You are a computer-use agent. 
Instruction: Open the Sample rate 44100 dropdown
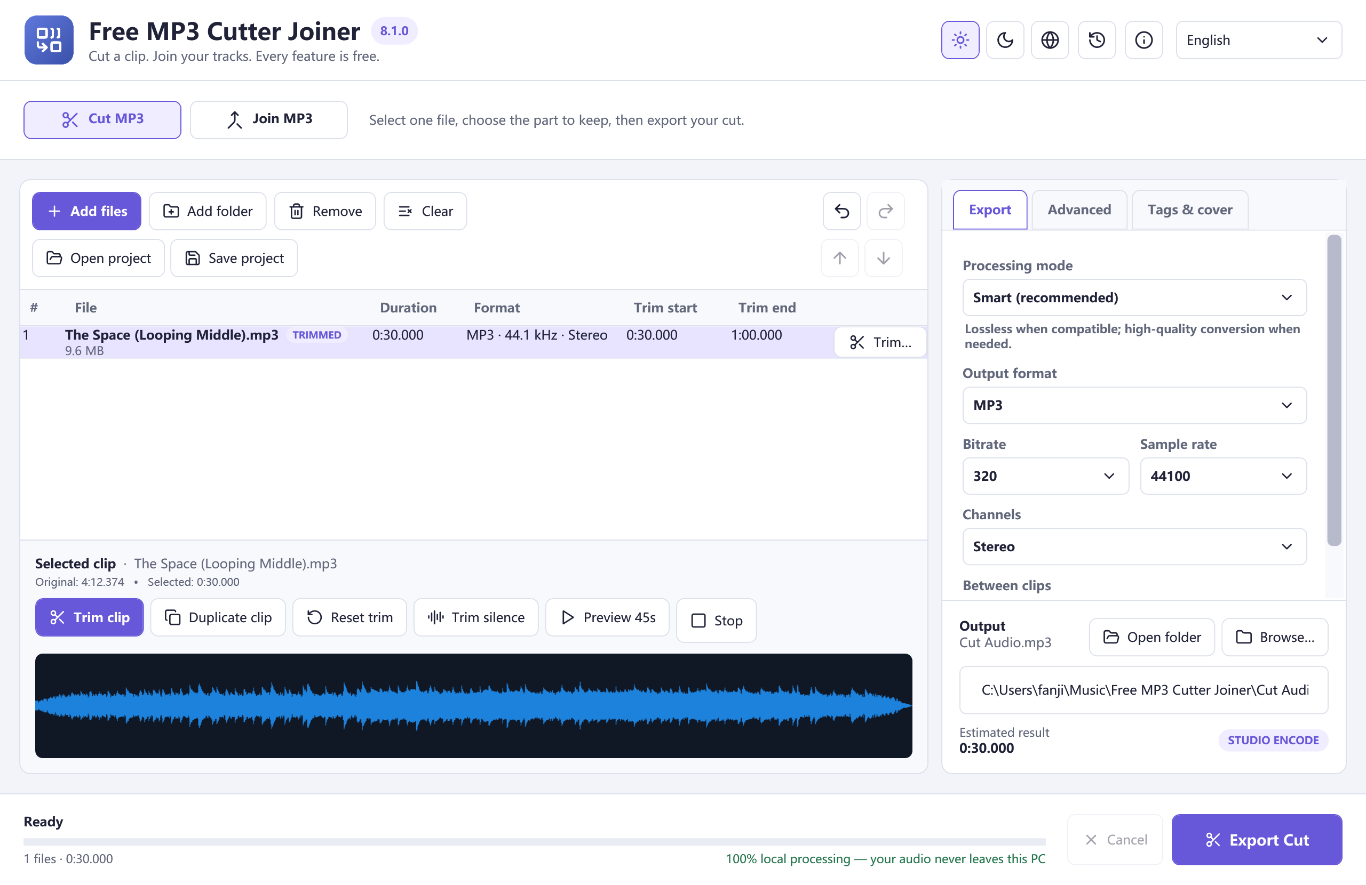[x=1223, y=476]
